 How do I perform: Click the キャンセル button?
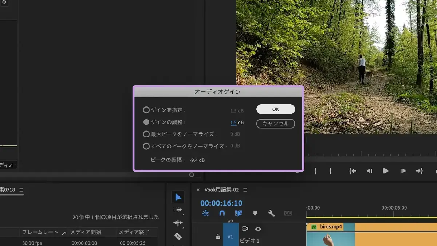pos(276,124)
